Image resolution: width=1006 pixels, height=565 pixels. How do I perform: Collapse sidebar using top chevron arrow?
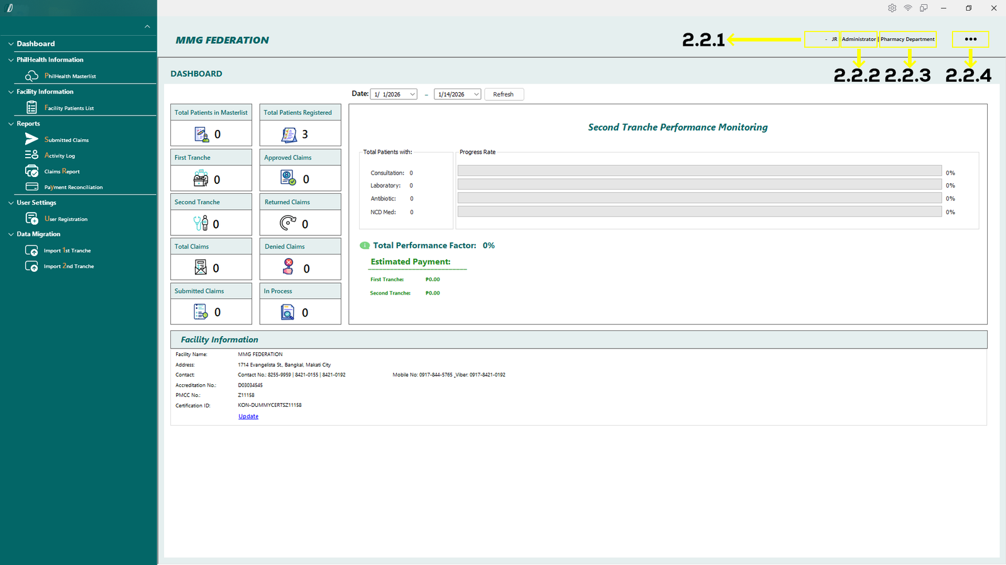(x=147, y=26)
